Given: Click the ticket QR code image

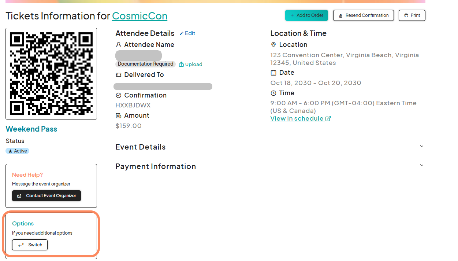Looking at the screenshot, I should click(x=51, y=74).
